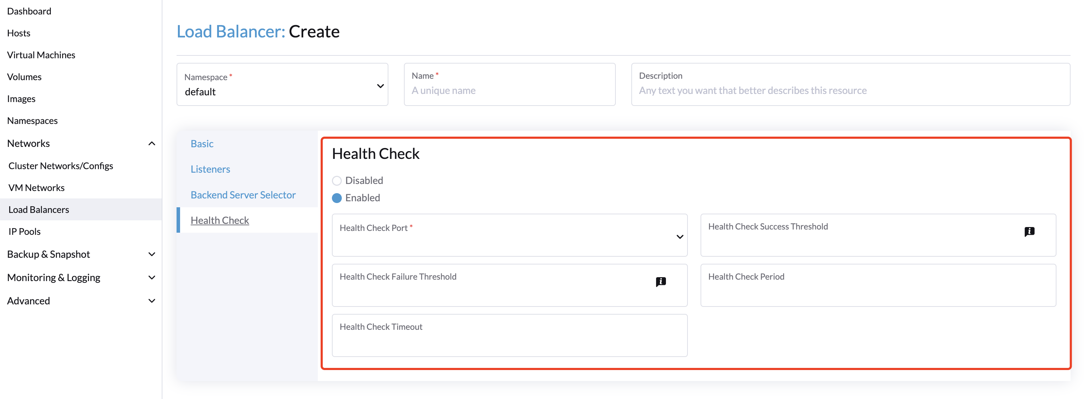Collapse the Networks section in the sidebar
Screen dimensions: 1084x399
tap(151, 143)
